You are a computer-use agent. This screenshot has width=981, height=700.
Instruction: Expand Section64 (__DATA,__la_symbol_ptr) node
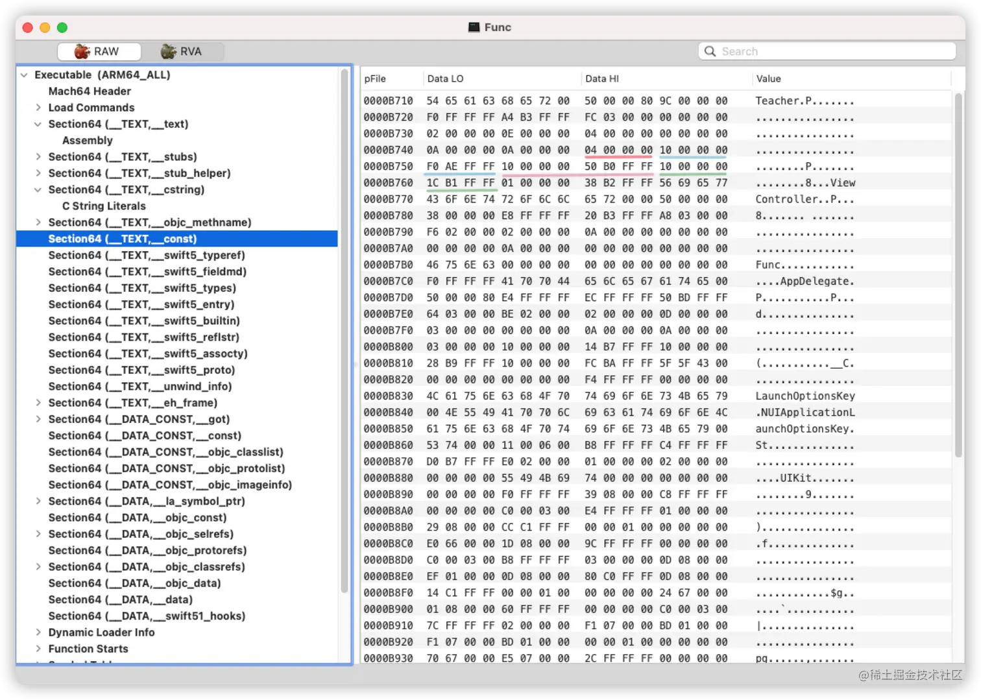[38, 501]
